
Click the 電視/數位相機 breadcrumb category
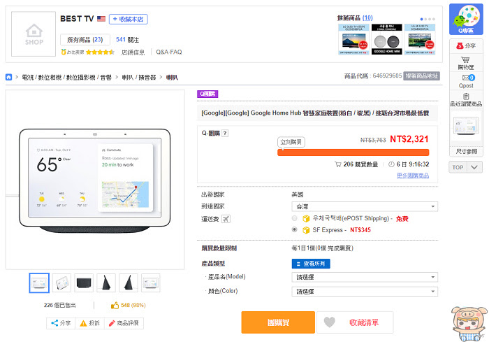point(67,77)
